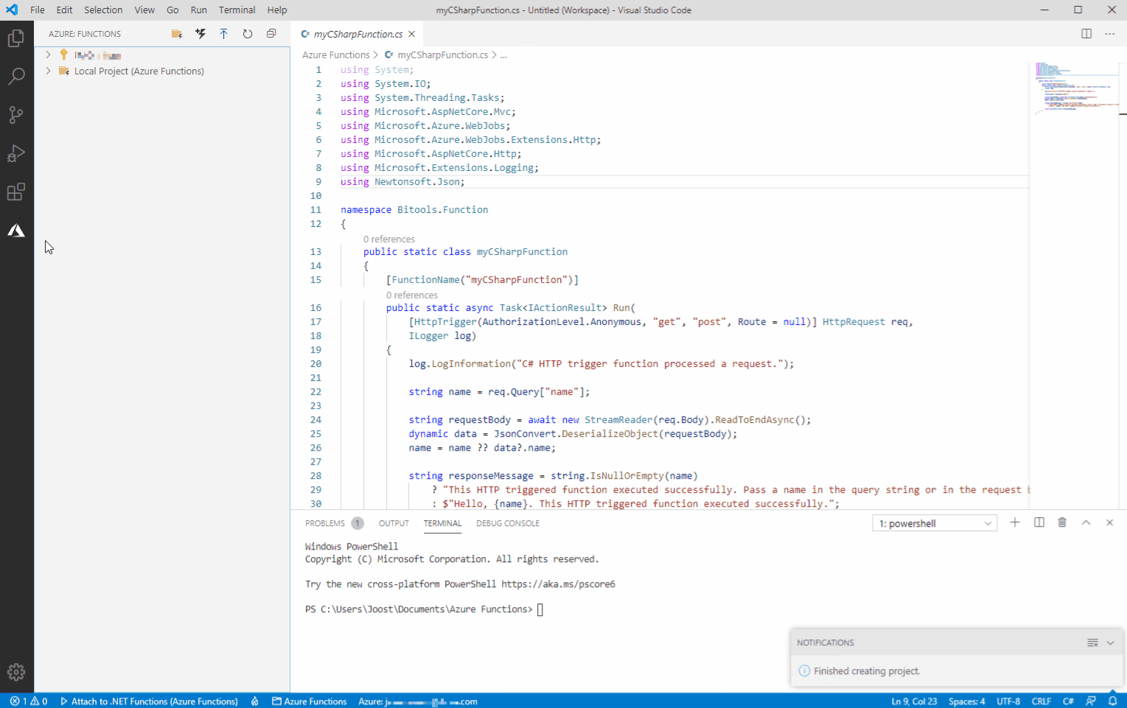Refresh the Azure Functions explorer

247,33
